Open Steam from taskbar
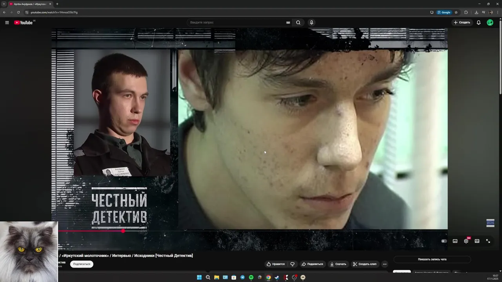Image resolution: width=502 pixels, height=282 pixels. 277,277
